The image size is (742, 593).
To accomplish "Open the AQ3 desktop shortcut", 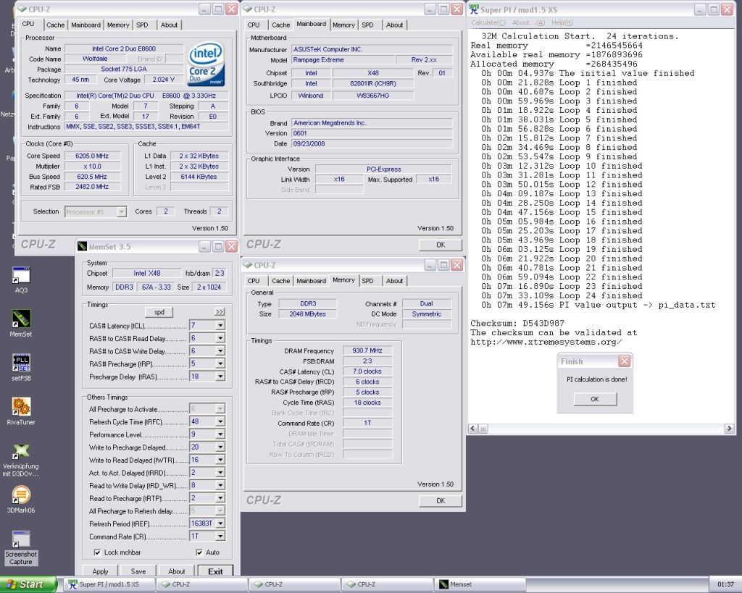I will (x=21, y=280).
